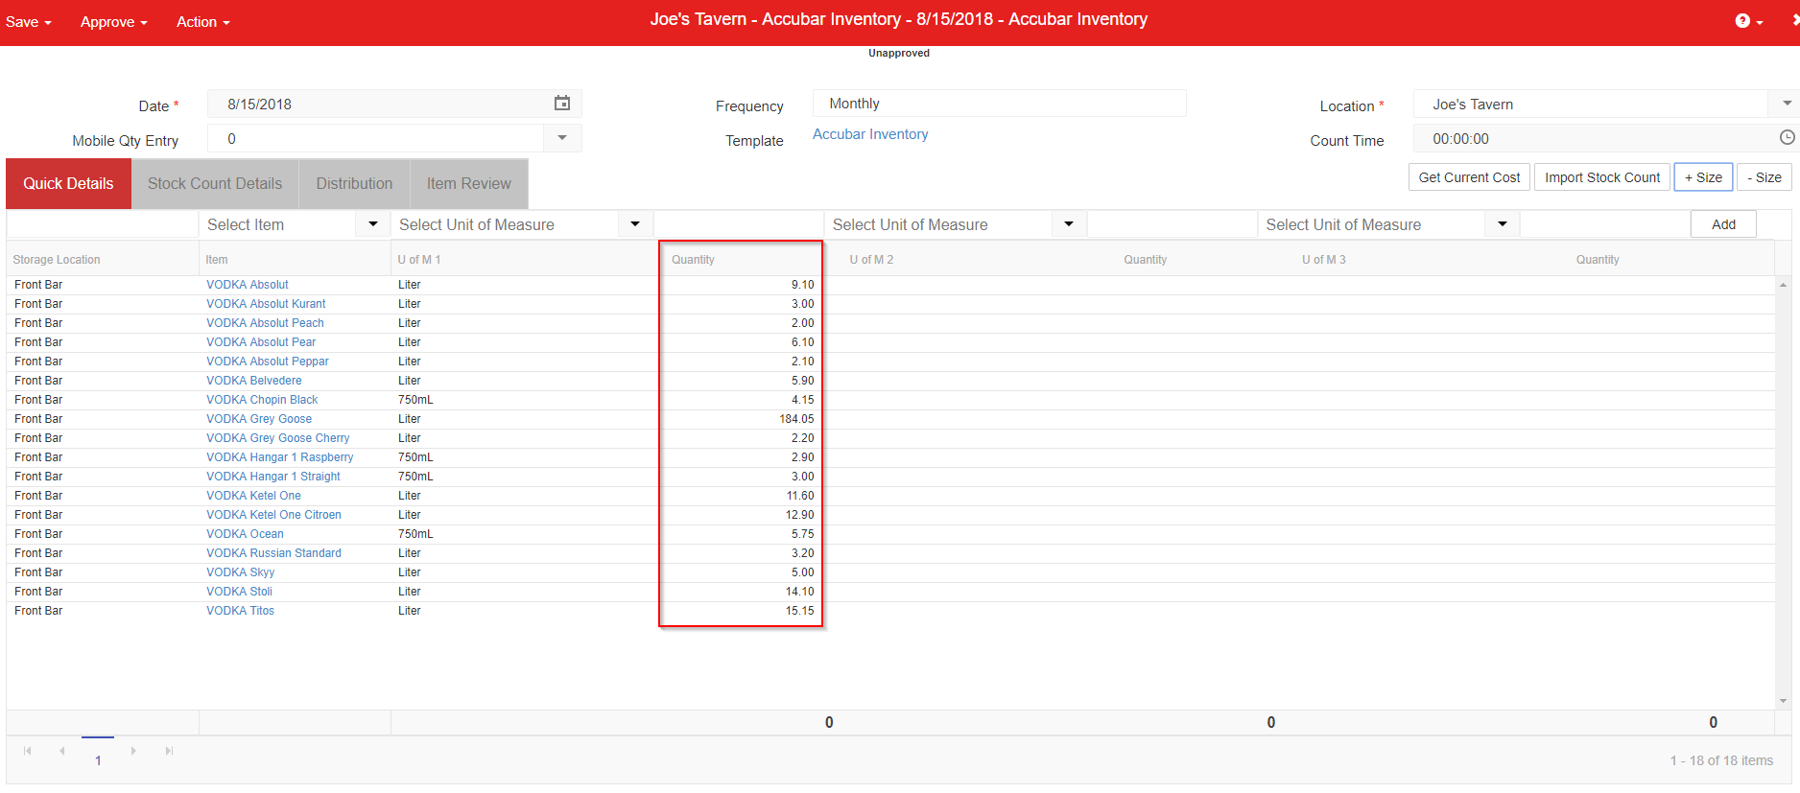Open the VODKA Grey Goose Cherry link

click(x=278, y=438)
